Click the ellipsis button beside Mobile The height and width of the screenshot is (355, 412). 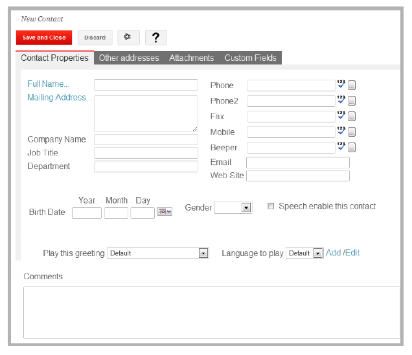(x=352, y=132)
